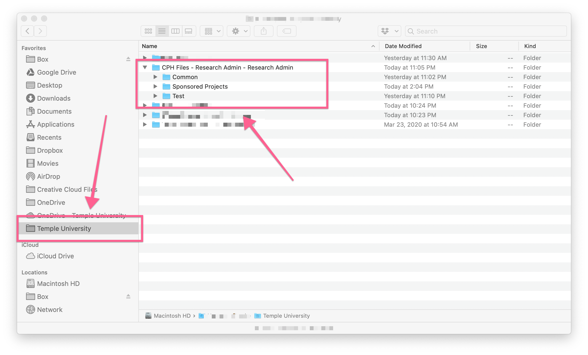Select the Test folder row
Image resolution: width=588 pixels, height=355 pixels.
[355, 96]
